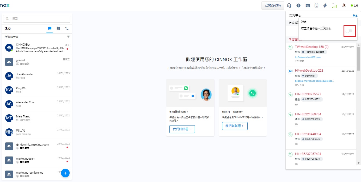The width and height of the screenshot is (361, 182).
Task: Click the 已開始63% progress button
Action: tap(273, 5)
